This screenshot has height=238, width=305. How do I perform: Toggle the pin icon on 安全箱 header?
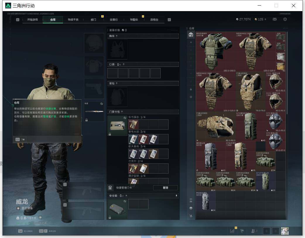[x=176, y=196]
